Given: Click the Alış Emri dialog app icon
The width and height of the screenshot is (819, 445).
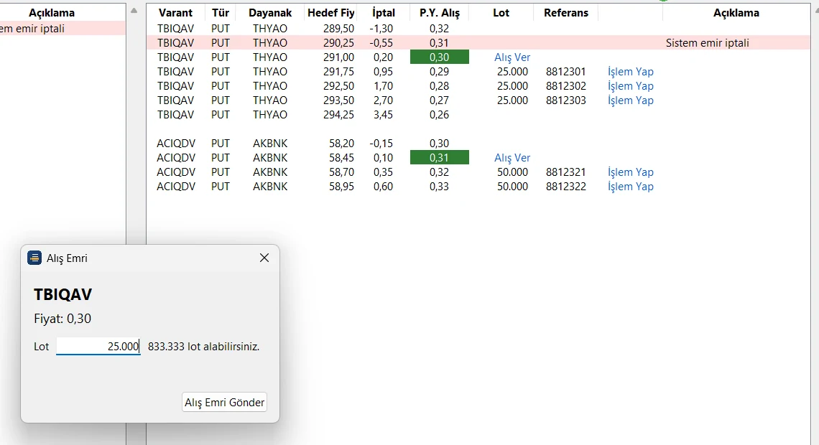Looking at the screenshot, I should [x=34, y=258].
